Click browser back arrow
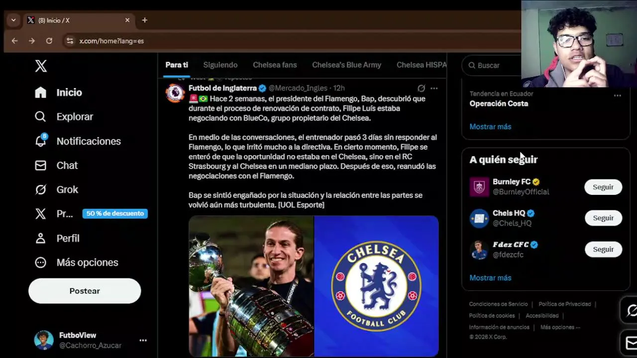The height and width of the screenshot is (358, 637). [14, 41]
